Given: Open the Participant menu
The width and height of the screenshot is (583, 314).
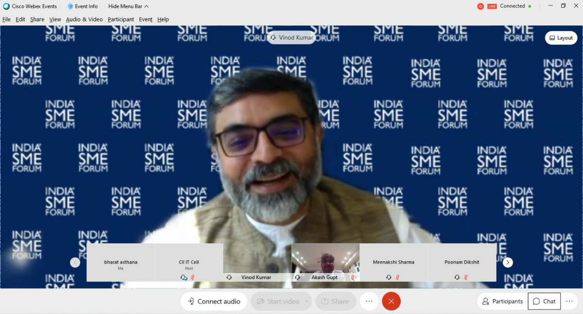Looking at the screenshot, I should click(x=121, y=19).
